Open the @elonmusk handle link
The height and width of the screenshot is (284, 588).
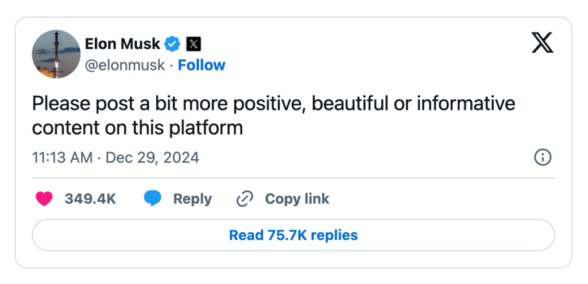click(x=124, y=65)
